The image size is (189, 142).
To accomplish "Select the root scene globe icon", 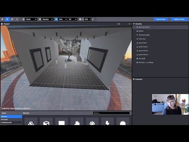I will 137,27.
